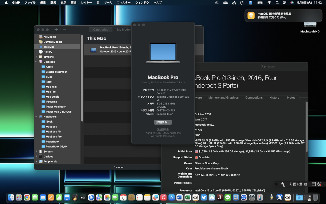Open Spotlight search magnifier in menu bar
This screenshot has width=326, height=204.
click(x=277, y=2)
